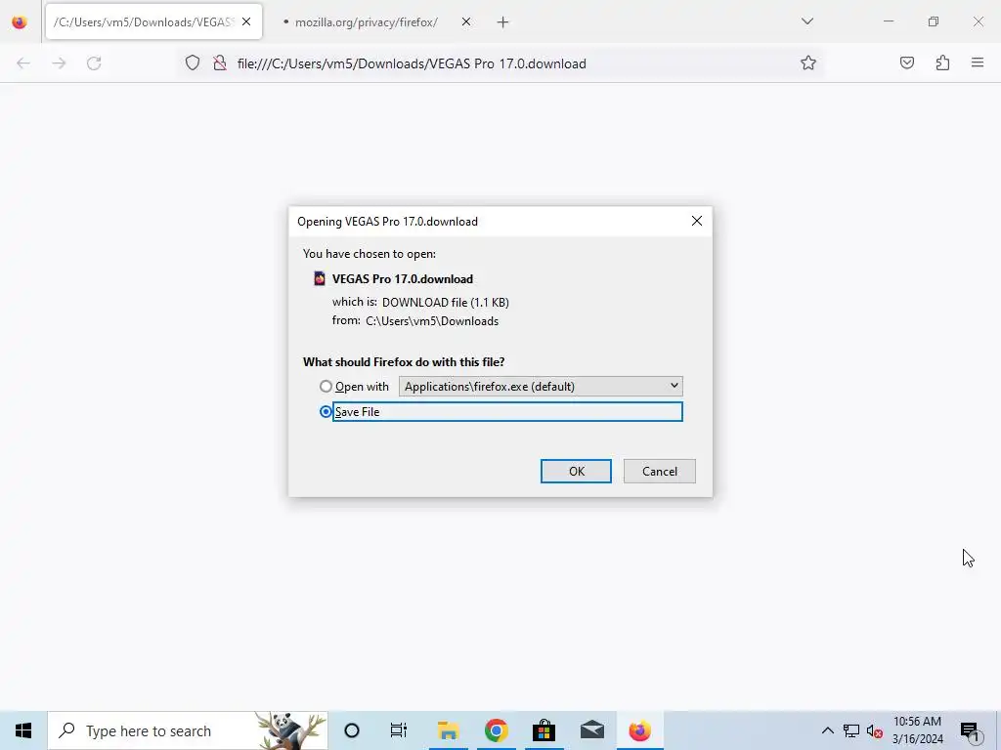
Task: Launch Google Chrome from taskbar
Action: tap(496, 730)
